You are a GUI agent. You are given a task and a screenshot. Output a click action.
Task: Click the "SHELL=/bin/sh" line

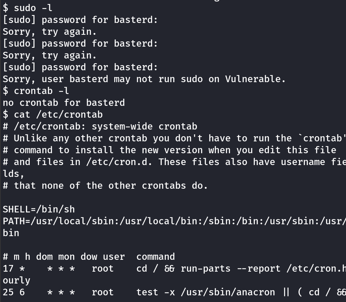39,209
